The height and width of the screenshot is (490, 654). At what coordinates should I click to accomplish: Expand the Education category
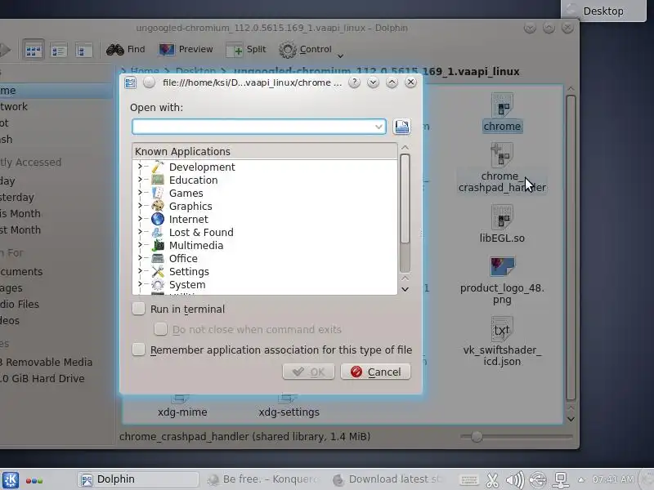pyautogui.click(x=140, y=180)
